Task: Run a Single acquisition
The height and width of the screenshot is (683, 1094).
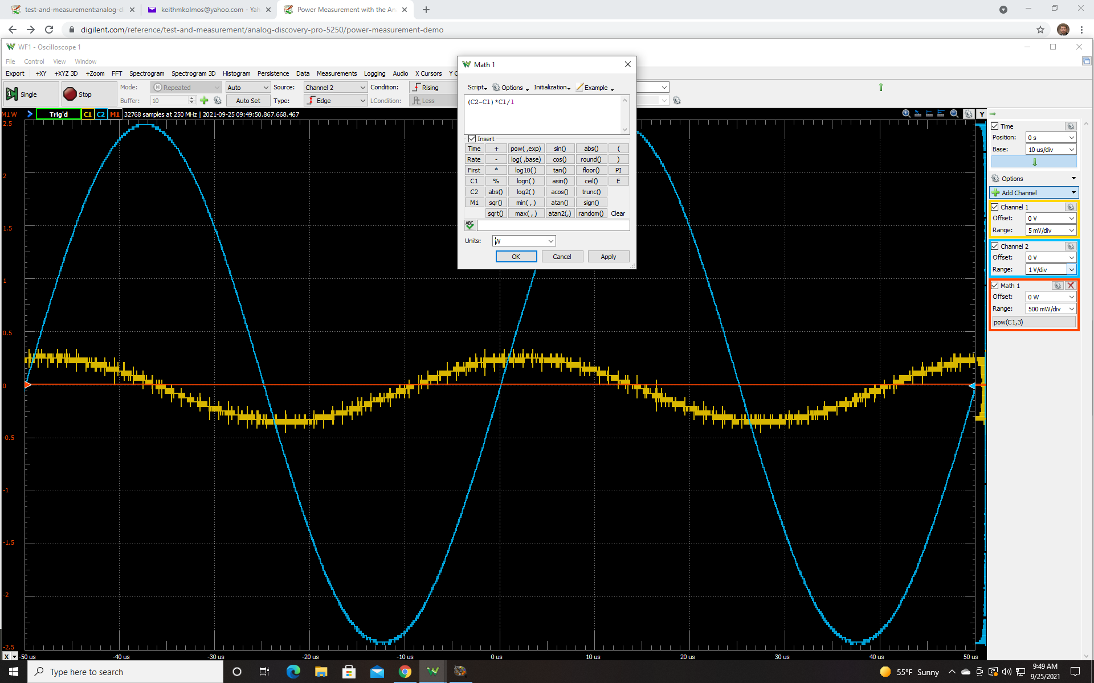Action: coord(30,94)
